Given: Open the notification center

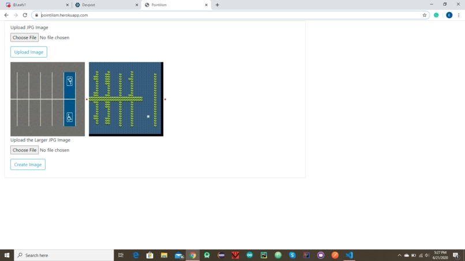Looking at the screenshot, I should (x=456, y=255).
